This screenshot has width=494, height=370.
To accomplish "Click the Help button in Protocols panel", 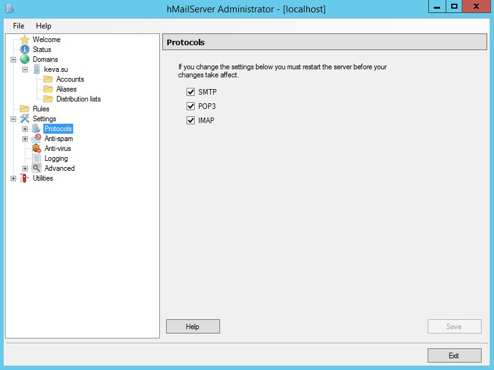I will click(193, 327).
